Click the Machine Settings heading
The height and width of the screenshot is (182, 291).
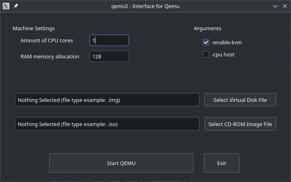coord(33,28)
